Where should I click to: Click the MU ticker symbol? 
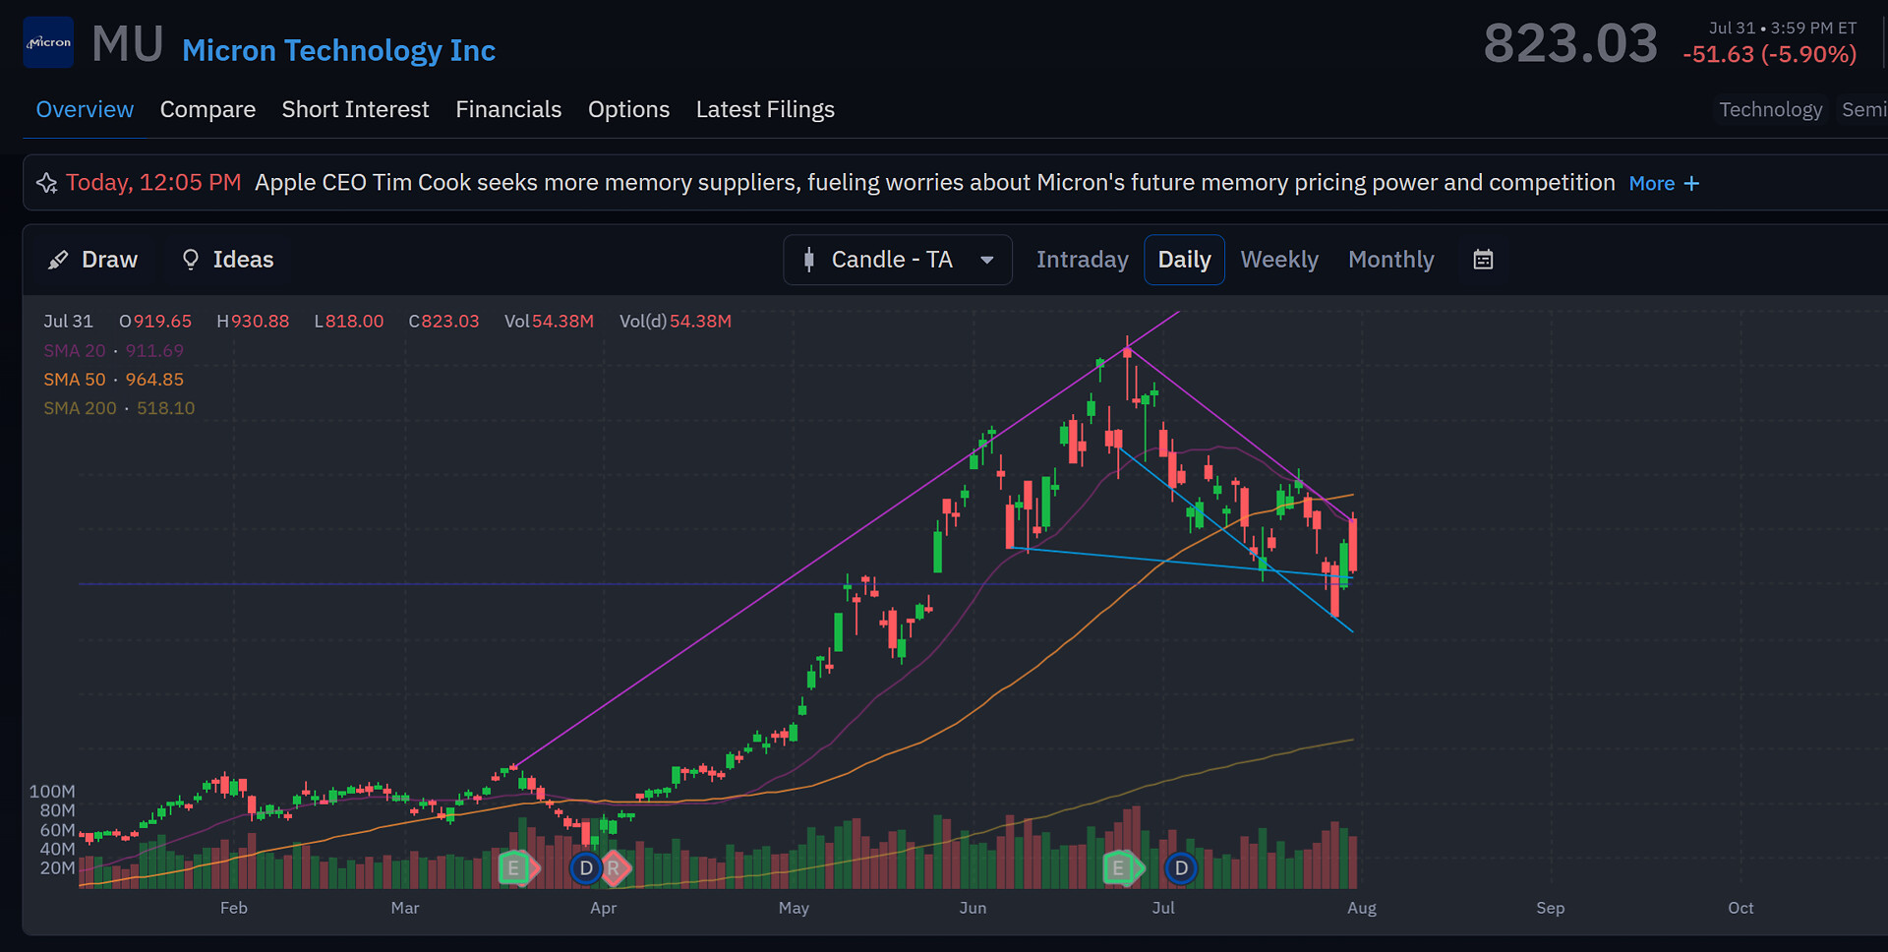click(x=128, y=44)
